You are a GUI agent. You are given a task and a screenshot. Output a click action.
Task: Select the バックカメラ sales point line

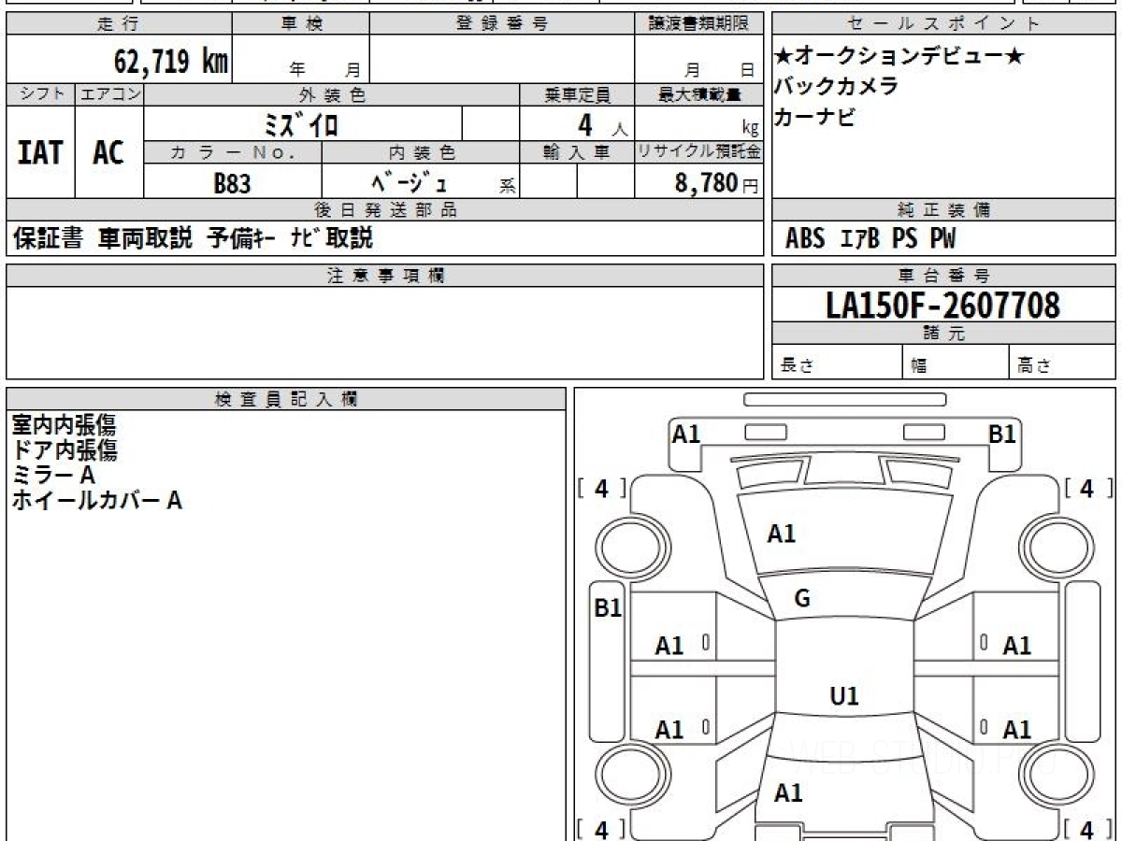(837, 87)
